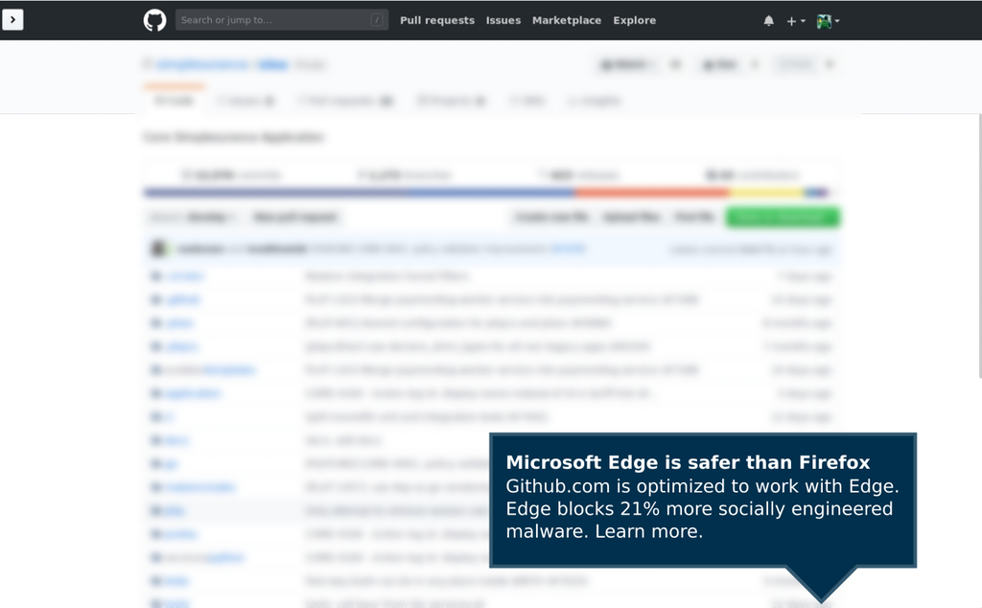Open Marketplace in the top navigation

[x=566, y=20]
